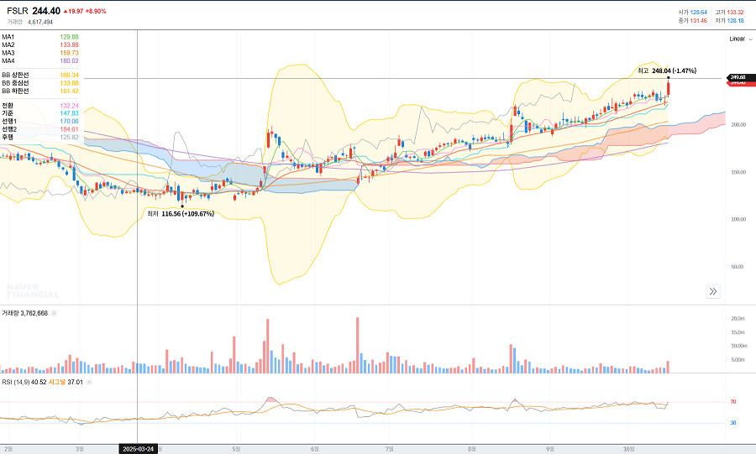756x454 pixels.
Task: Click the 2025-03-24 crosshair date label
Action: coord(138,449)
